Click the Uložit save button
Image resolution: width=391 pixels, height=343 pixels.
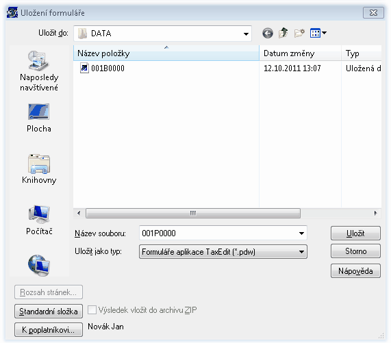click(355, 233)
